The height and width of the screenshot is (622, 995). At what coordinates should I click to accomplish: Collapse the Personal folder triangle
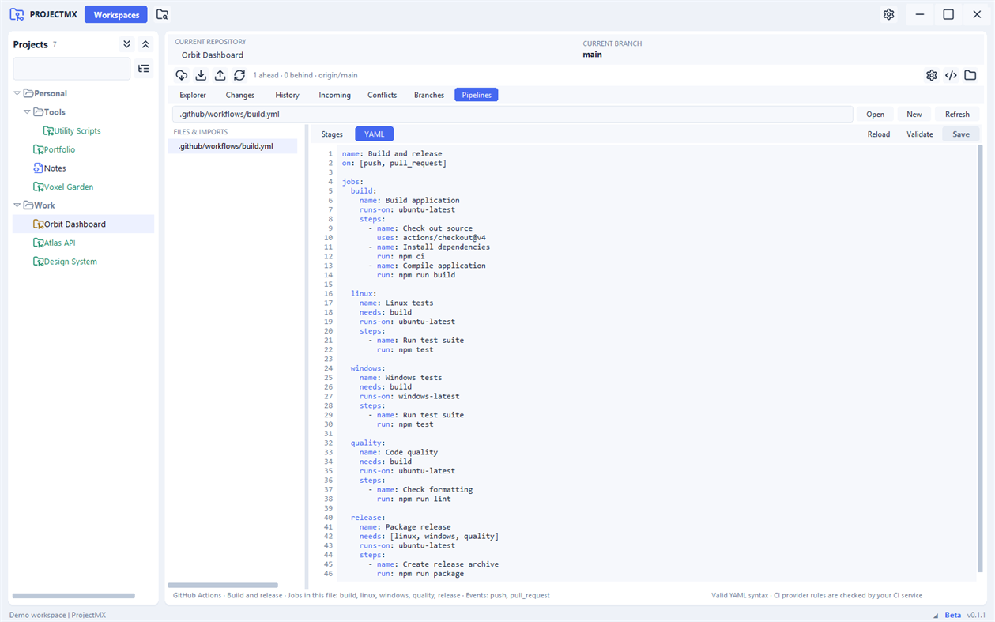click(x=17, y=93)
